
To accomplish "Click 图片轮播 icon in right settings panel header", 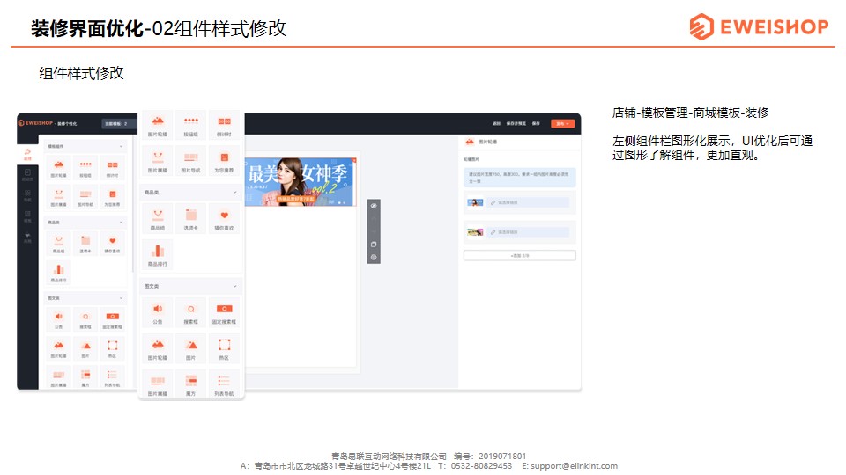I will (470, 142).
